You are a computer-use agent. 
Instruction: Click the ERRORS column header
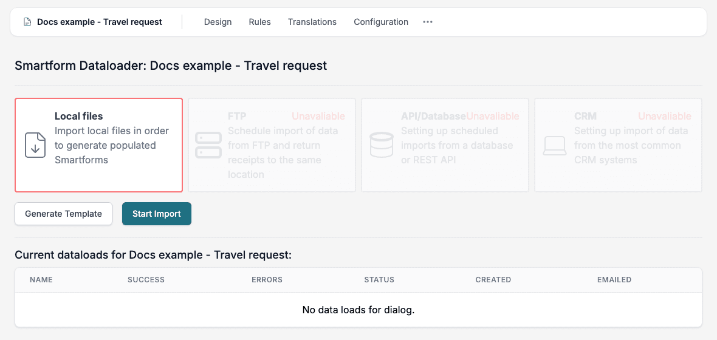click(x=267, y=280)
